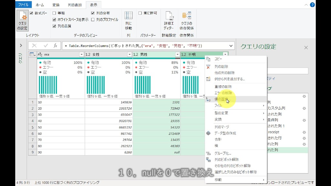Open era column filter dropdown

point(81,54)
